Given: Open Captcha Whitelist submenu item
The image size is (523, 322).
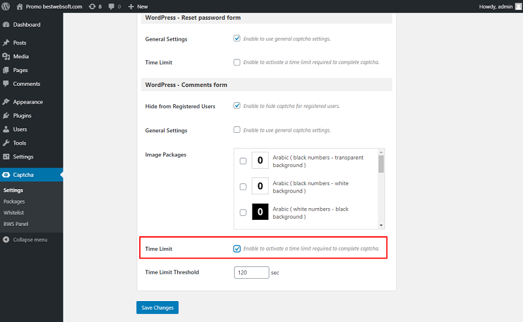Looking at the screenshot, I should pos(14,213).
